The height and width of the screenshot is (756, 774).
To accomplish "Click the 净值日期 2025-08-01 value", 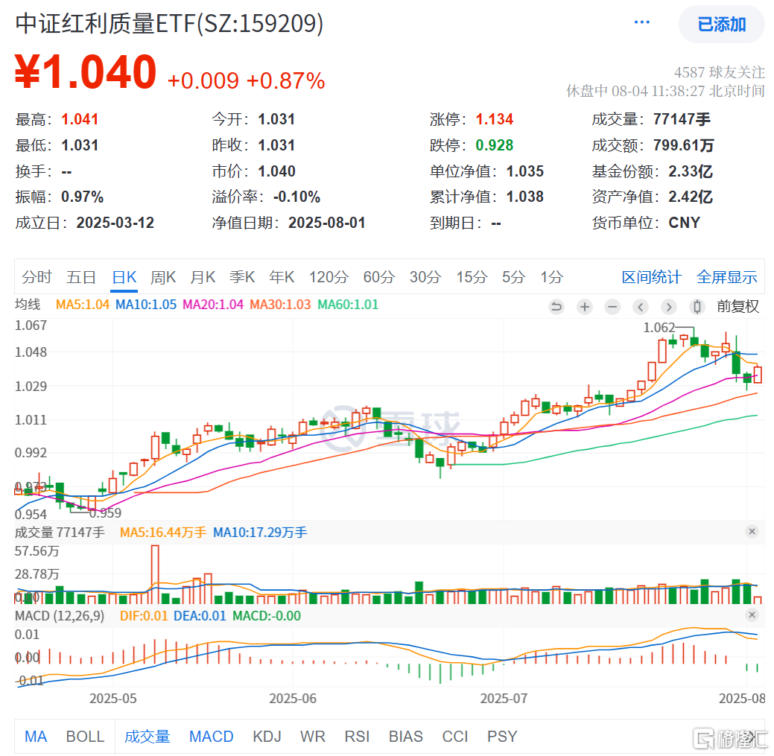I will (x=327, y=223).
